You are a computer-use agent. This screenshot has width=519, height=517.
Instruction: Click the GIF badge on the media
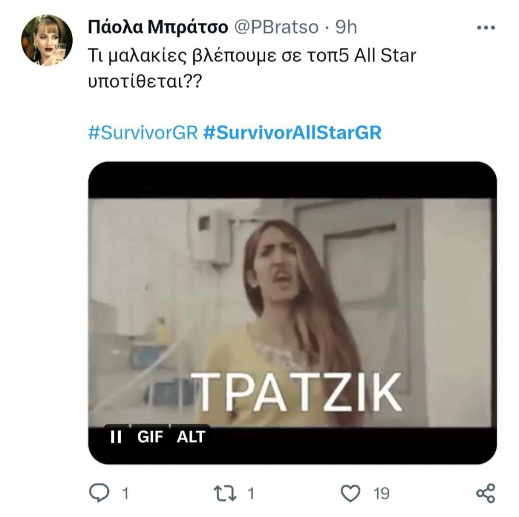[x=150, y=437]
